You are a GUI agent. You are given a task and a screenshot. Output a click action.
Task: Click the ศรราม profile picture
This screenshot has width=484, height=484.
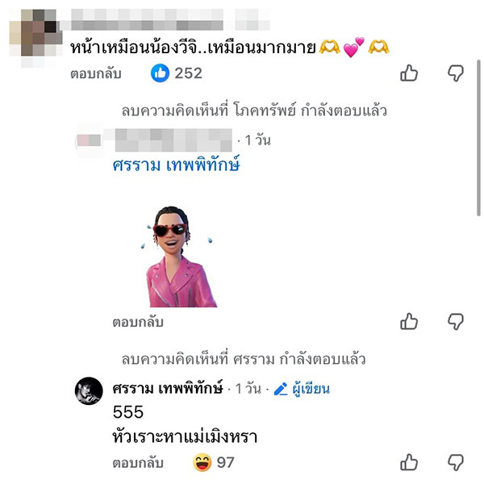tap(88, 391)
